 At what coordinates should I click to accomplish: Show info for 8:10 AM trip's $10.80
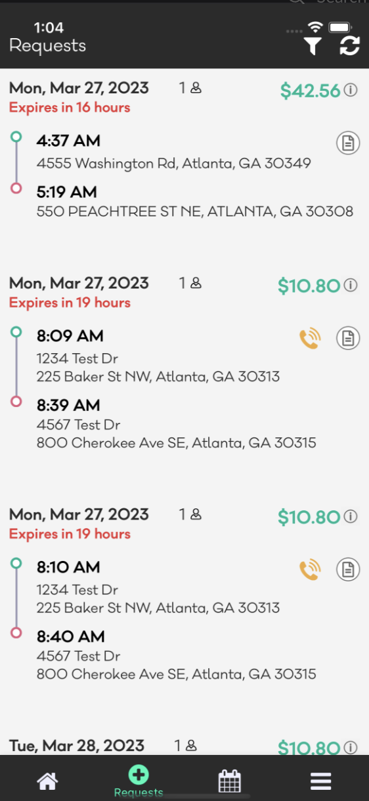(x=351, y=516)
